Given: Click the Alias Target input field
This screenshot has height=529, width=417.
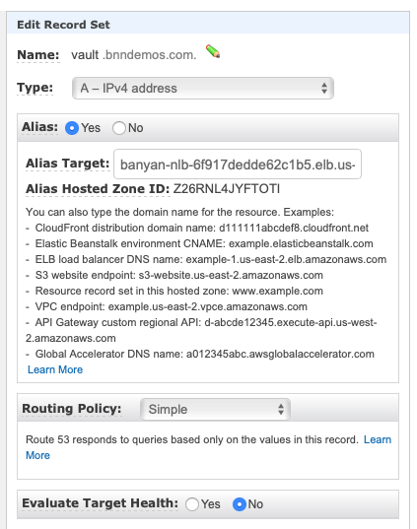Looking at the screenshot, I should 238,165.
